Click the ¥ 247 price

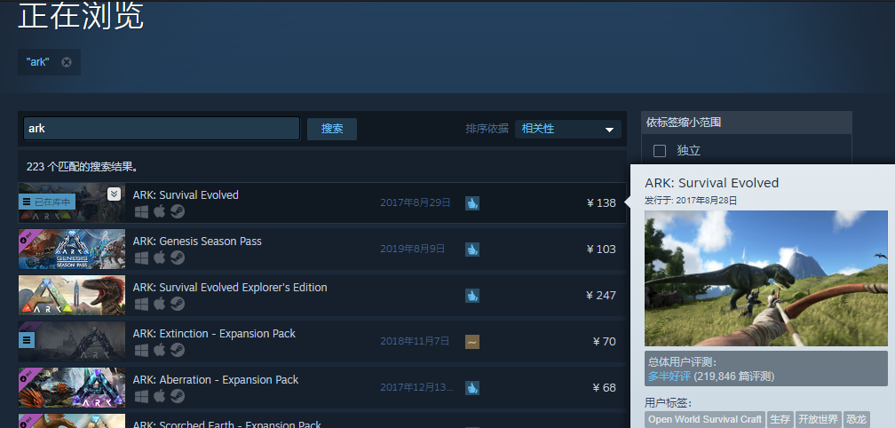click(x=601, y=296)
